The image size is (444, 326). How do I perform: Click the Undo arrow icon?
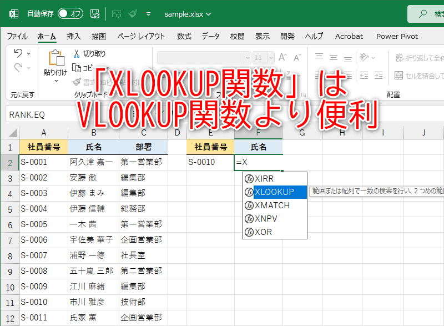pyautogui.click(x=18, y=53)
